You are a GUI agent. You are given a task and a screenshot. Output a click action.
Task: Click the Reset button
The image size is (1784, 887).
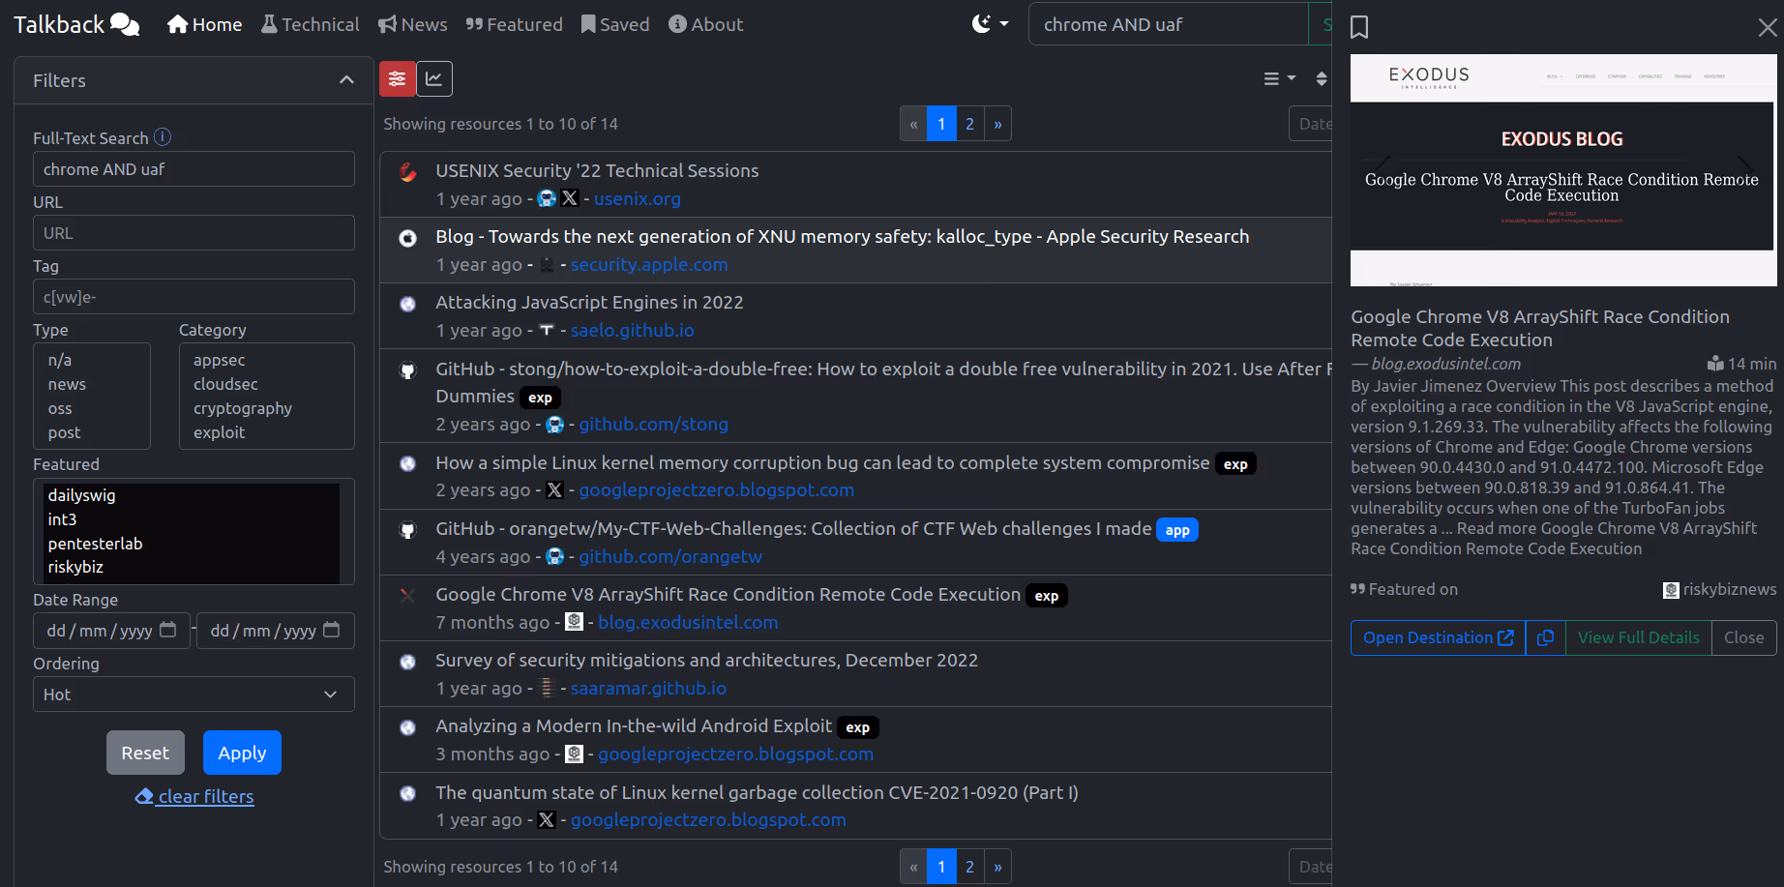click(x=145, y=753)
